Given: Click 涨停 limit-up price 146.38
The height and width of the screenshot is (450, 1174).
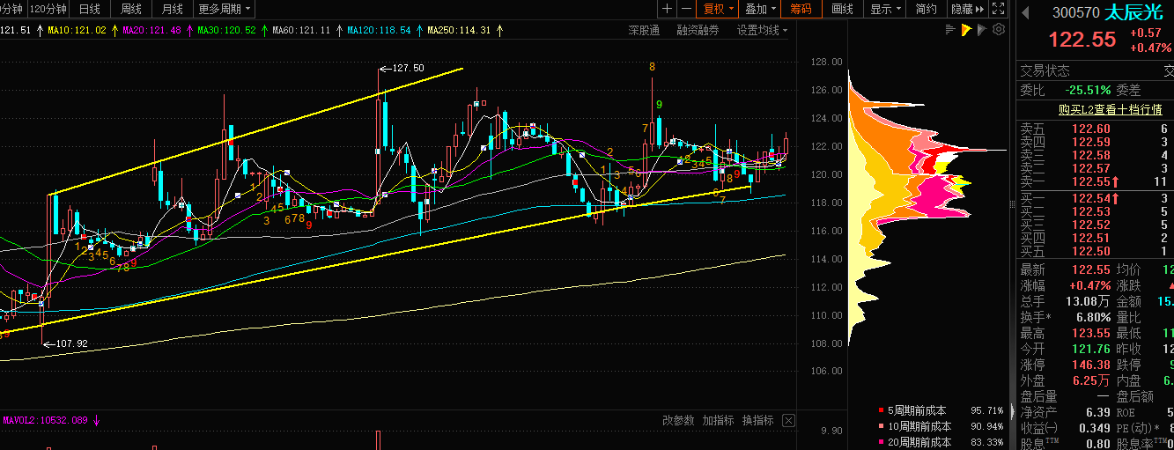Looking at the screenshot, I should click(1091, 365).
